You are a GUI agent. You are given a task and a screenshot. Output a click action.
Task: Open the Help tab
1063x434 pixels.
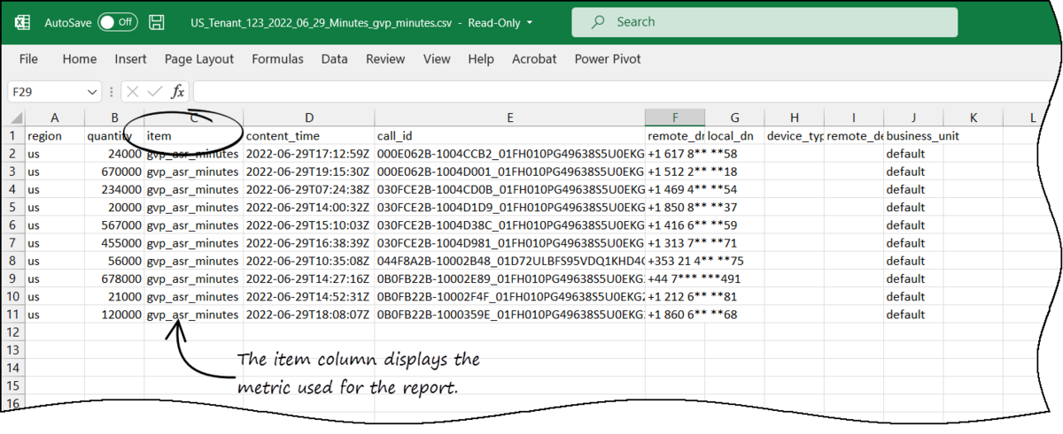tap(481, 59)
